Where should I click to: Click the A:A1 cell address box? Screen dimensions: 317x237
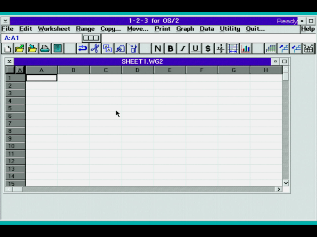pos(42,38)
